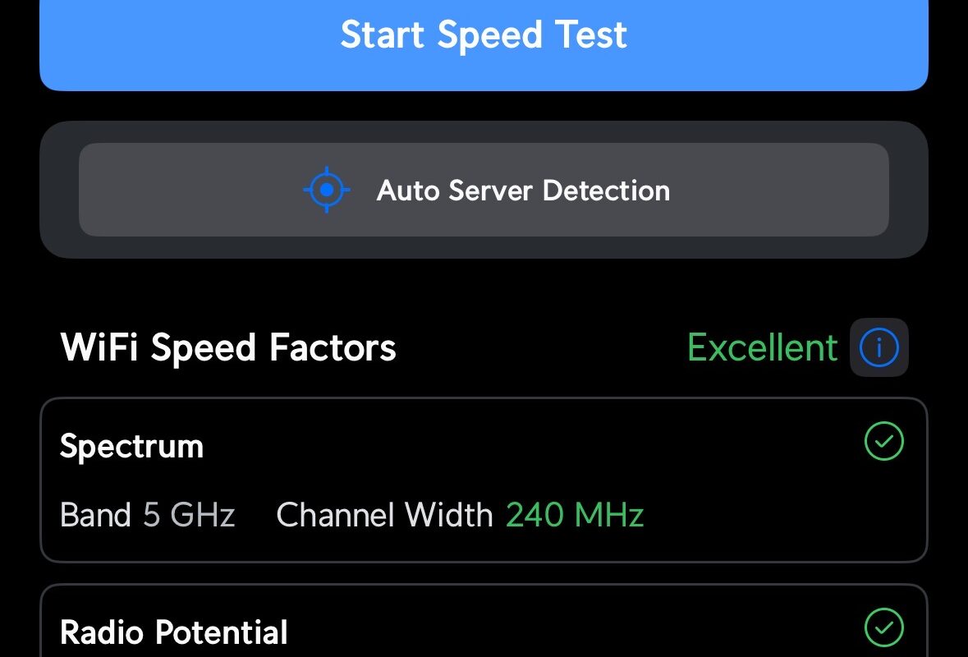Open Auto Server Detection selector
968x657 pixels.
(x=484, y=190)
